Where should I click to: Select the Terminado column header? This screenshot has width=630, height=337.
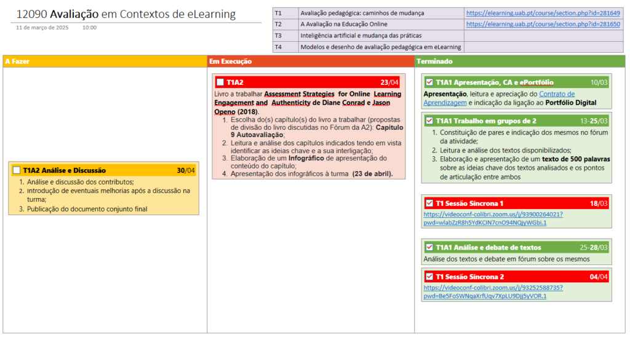tap(434, 61)
